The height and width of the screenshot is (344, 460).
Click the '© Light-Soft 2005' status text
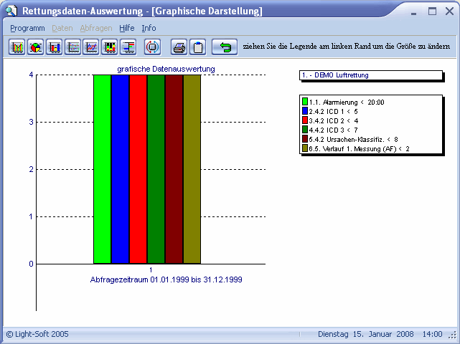(37, 334)
